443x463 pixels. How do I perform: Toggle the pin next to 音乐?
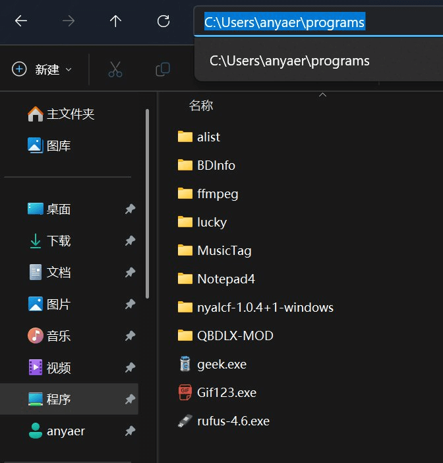point(130,336)
